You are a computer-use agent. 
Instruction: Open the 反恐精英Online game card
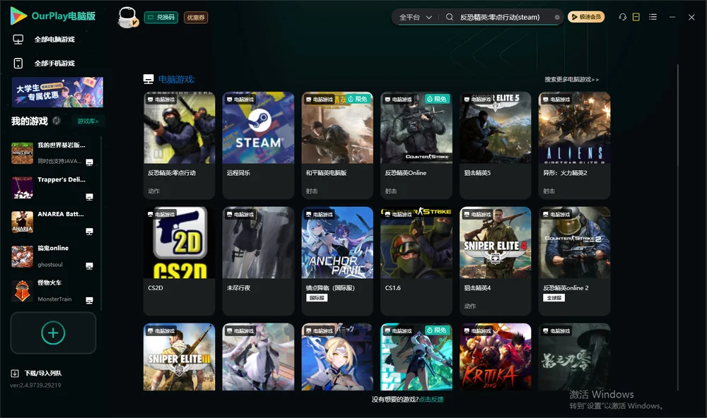pyautogui.click(x=416, y=145)
